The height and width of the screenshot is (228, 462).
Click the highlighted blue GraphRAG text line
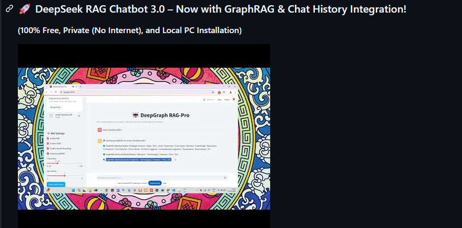click(x=138, y=159)
